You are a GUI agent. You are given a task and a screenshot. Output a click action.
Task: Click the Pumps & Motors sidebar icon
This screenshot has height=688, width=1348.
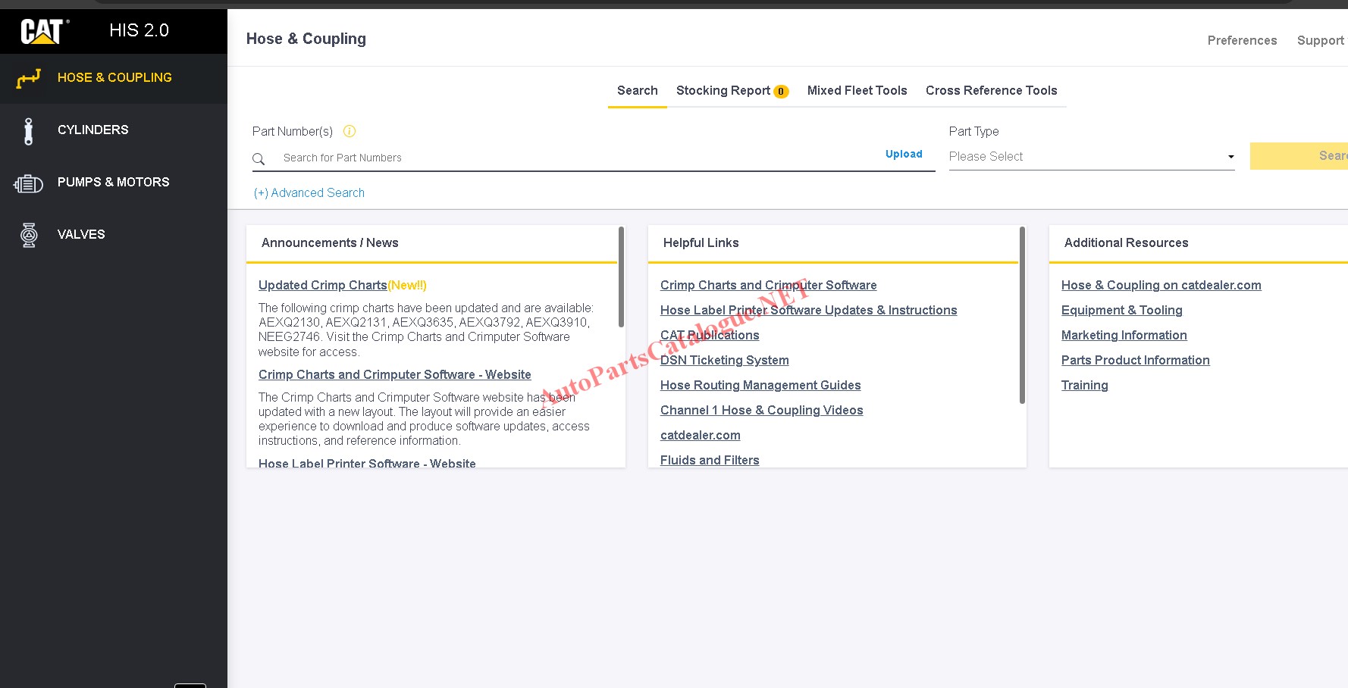[29, 183]
